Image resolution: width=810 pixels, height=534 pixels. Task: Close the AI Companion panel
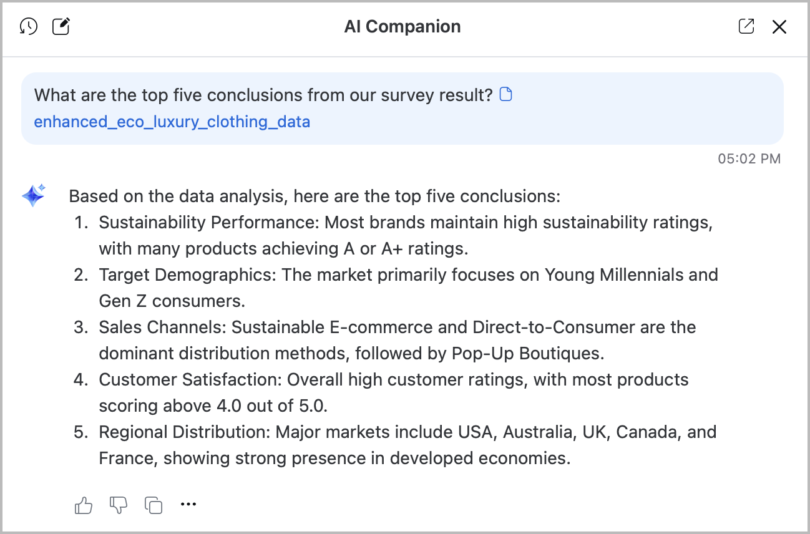779,27
